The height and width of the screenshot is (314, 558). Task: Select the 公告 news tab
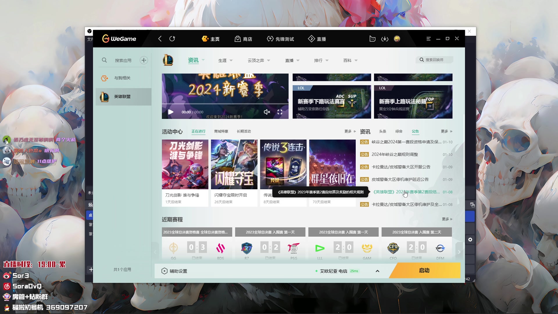(415, 131)
